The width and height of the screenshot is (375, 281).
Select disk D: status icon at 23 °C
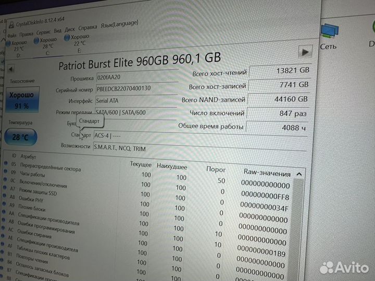[8, 44]
